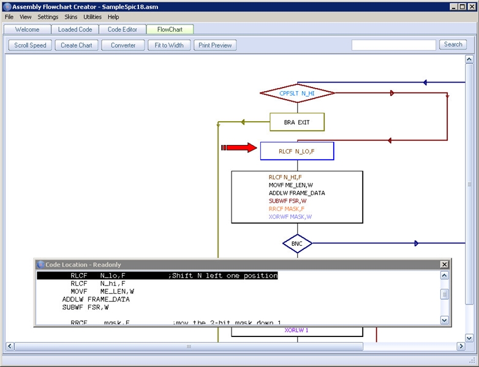Minimize the application window
This screenshot has width=479, height=367.
point(454,7)
